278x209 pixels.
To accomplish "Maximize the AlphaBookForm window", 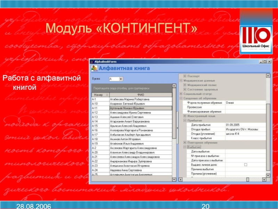I will tap(265, 62).
